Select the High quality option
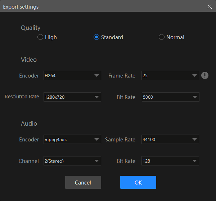The width and height of the screenshot is (216, 201). pyautogui.click(x=41, y=37)
